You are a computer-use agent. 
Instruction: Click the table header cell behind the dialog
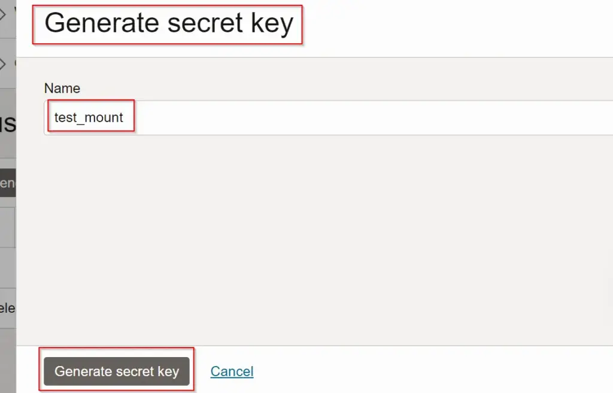(7, 228)
